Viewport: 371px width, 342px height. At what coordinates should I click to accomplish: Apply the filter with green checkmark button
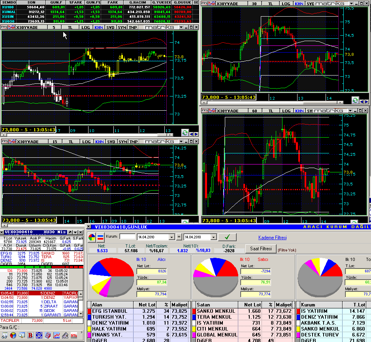[227, 237]
